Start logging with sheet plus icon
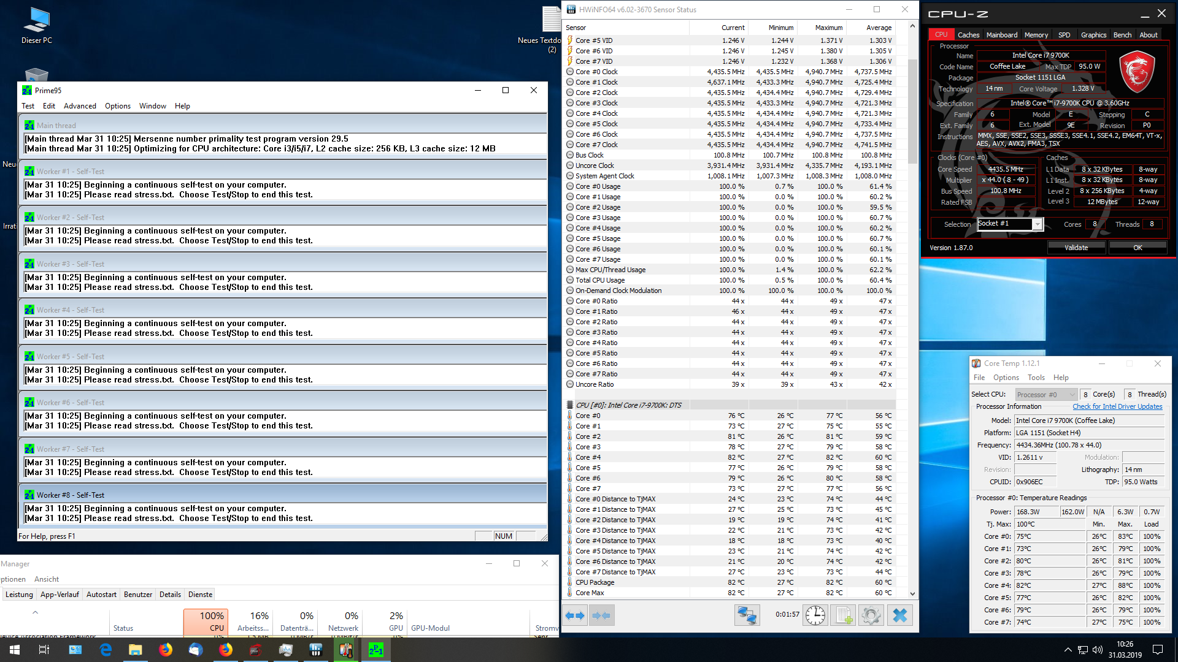 843,615
